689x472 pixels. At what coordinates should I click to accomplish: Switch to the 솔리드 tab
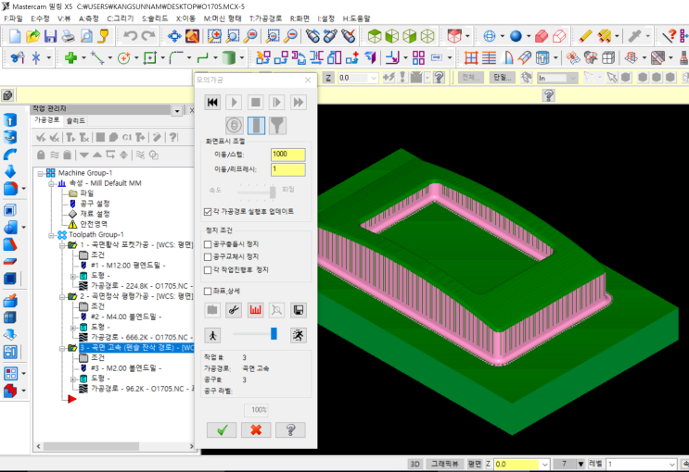[x=76, y=120]
